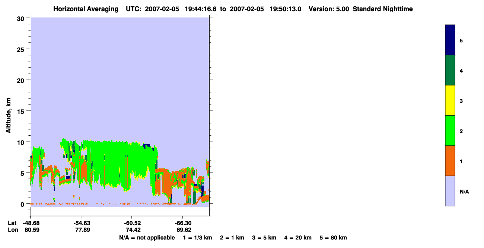This screenshot has width=484, height=248.
Task: Click the '1 = 1/3 km' legend text
Action: [197, 238]
